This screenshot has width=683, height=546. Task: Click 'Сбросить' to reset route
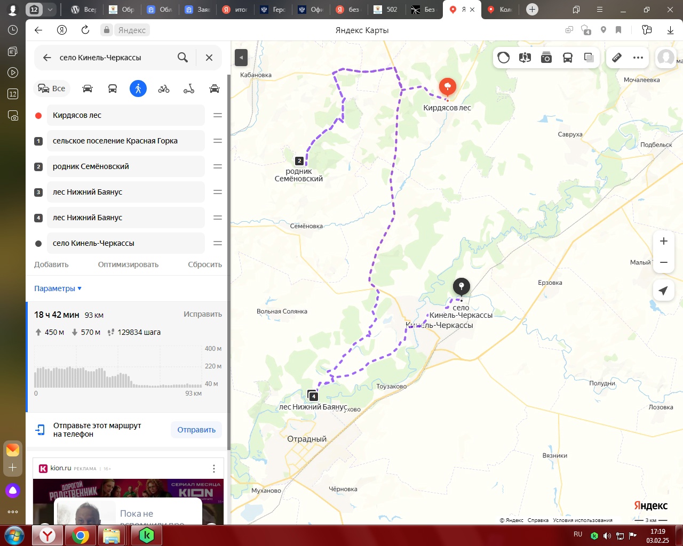(205, 264)
